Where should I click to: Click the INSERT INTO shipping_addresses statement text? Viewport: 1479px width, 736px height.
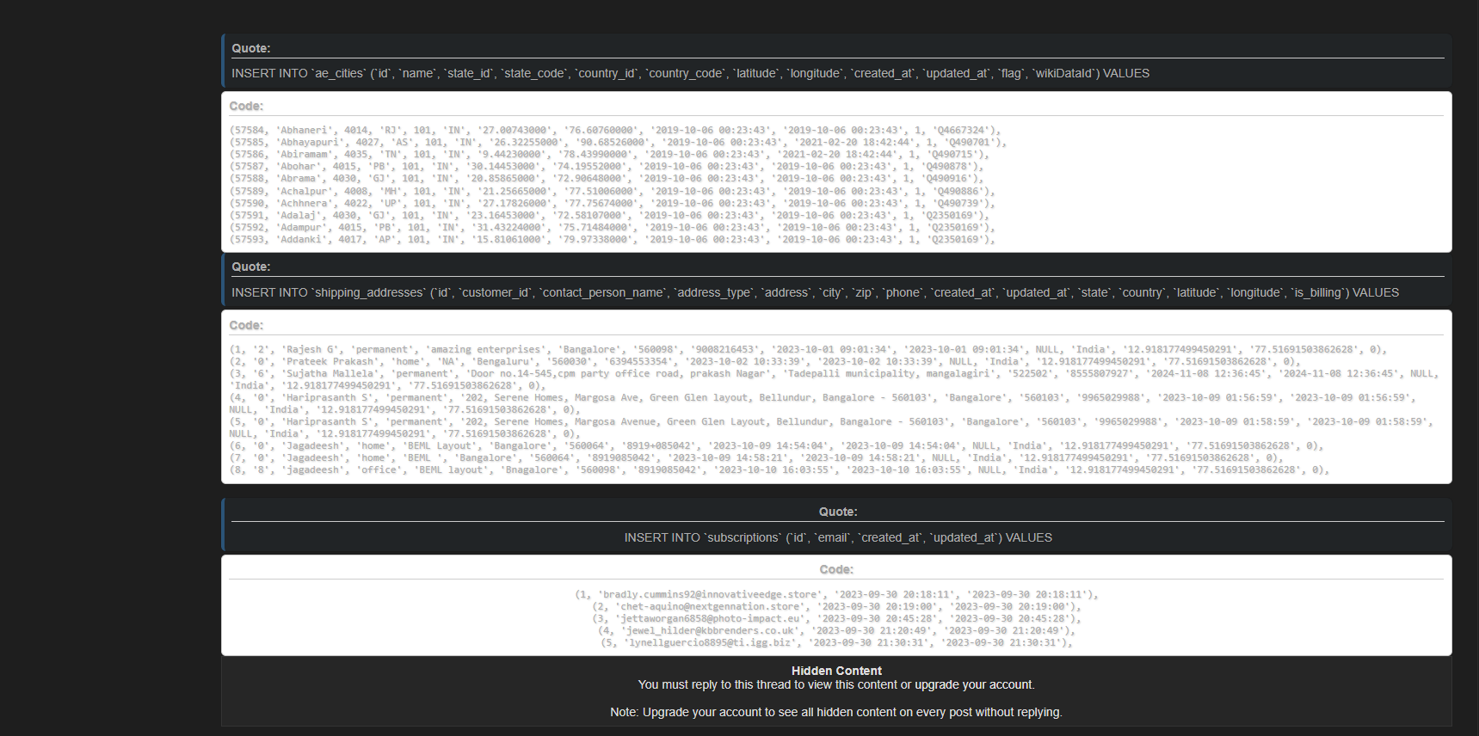[x=814, y=292]
